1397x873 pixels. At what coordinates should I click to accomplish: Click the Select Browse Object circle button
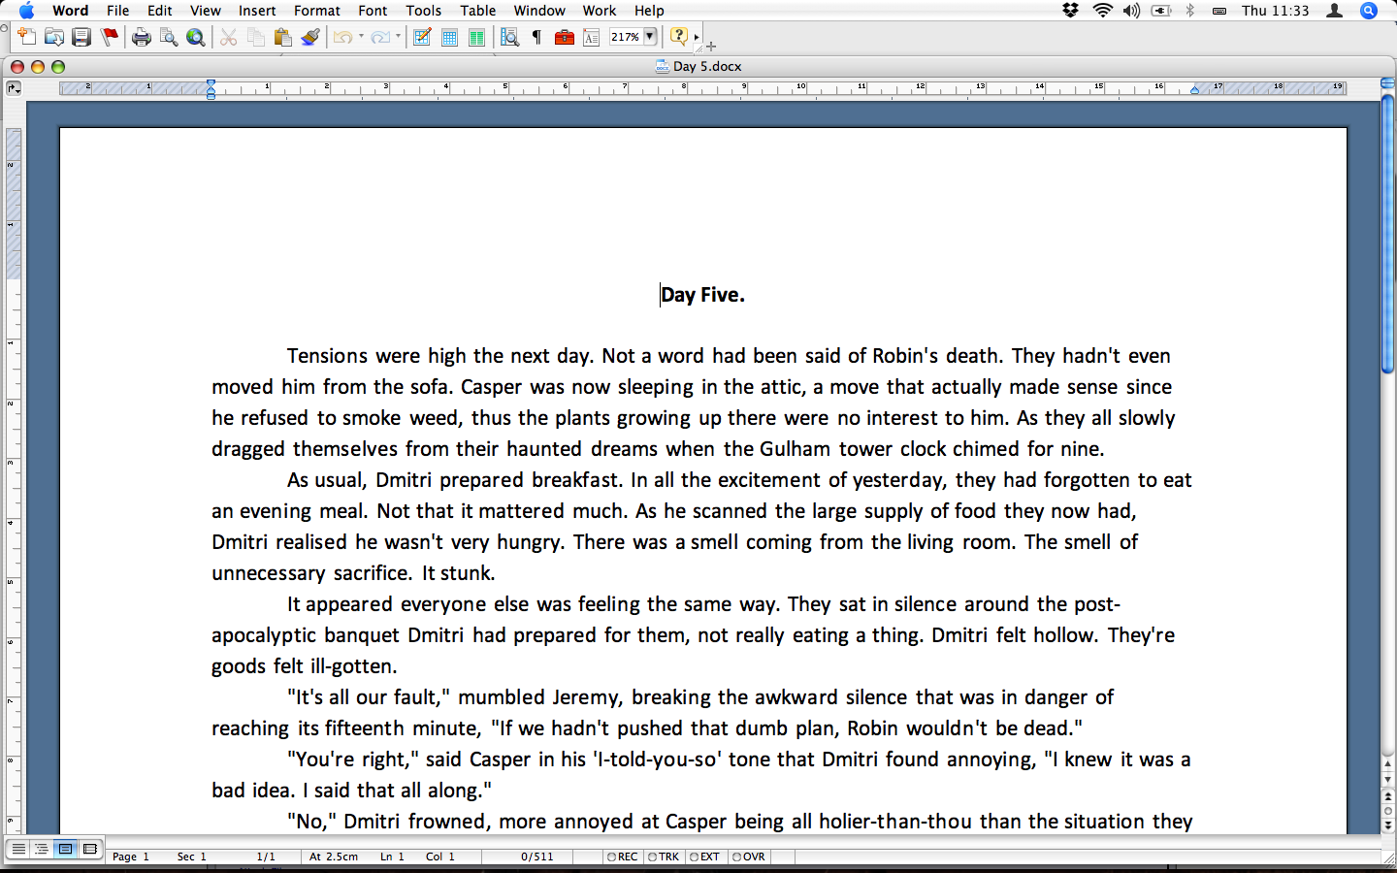tap(1388, 811)
